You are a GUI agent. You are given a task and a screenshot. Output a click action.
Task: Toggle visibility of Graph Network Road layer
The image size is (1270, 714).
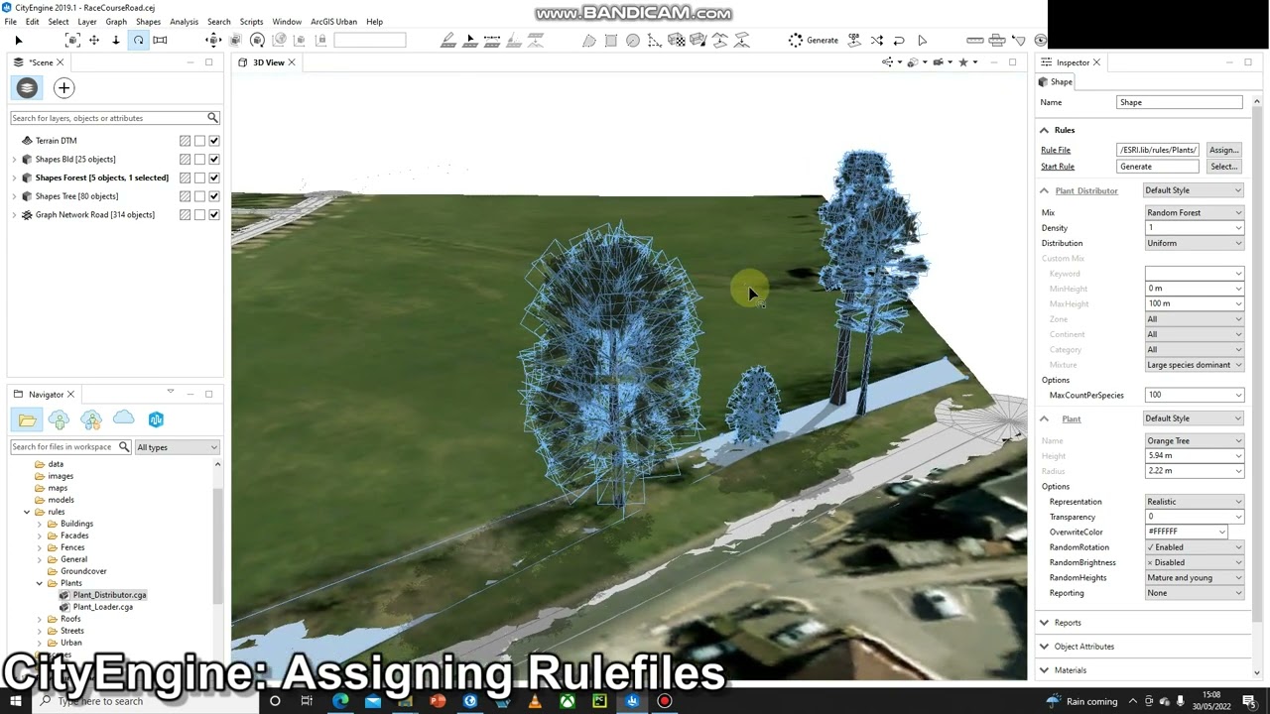tap(214, 215)
